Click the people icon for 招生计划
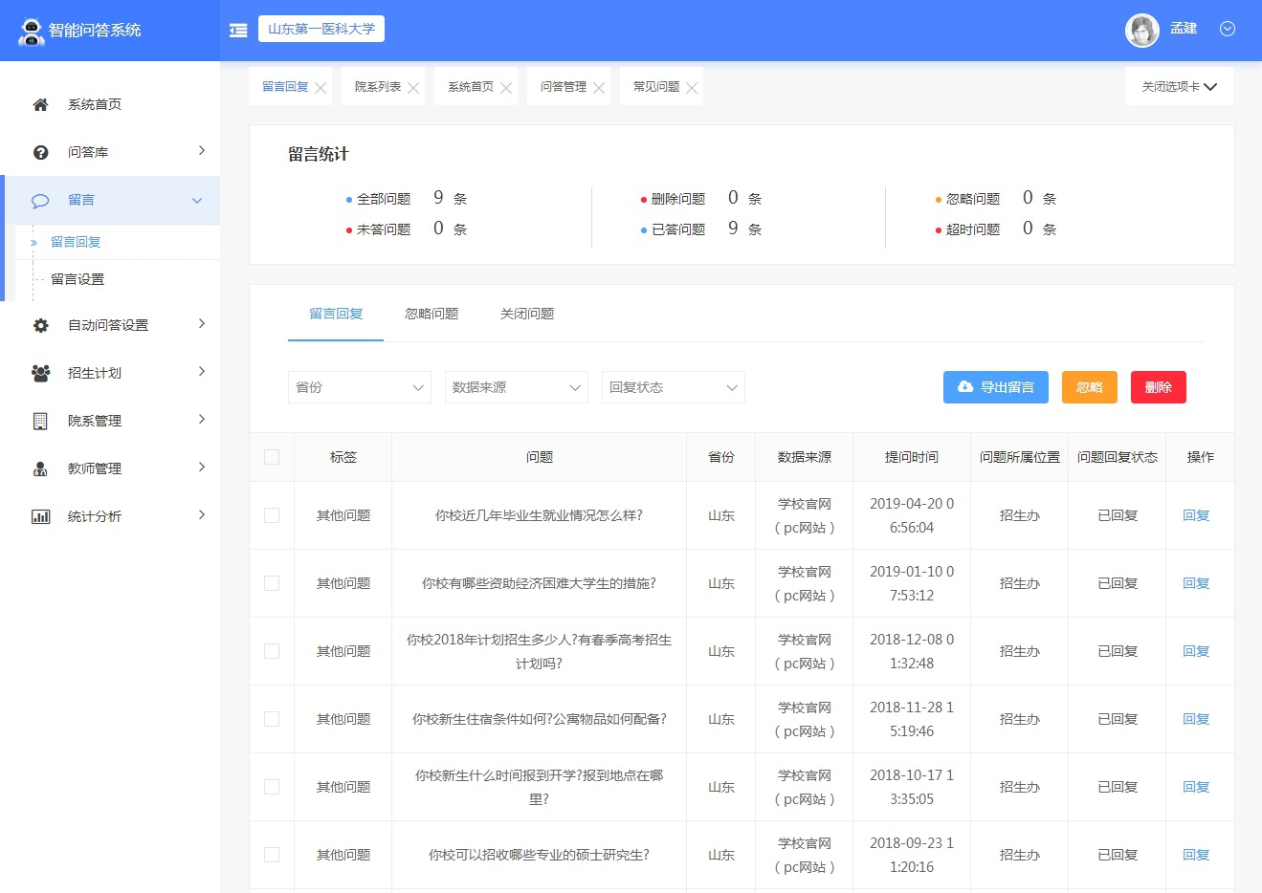This screenshot has height=893, width=1262. pyautogui.click(x=40, y=374)
